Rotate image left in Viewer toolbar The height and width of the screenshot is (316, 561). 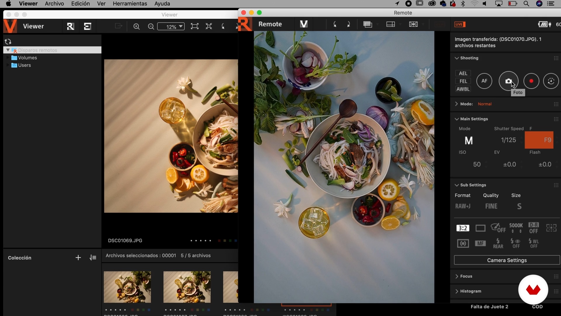(x=223, y=26)
